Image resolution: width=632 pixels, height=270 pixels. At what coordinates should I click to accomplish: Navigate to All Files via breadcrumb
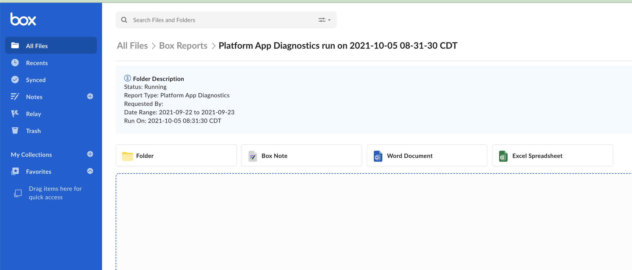pyautogui.click(x=132, y=45)
